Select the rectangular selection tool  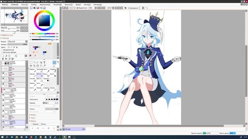[31, 63]
